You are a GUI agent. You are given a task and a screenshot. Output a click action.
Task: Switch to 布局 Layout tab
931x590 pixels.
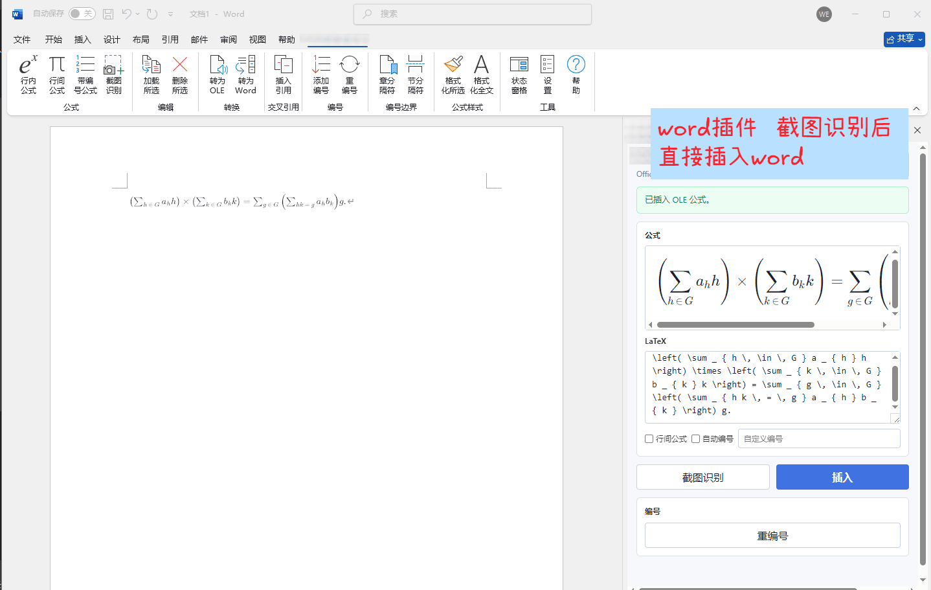141,40
